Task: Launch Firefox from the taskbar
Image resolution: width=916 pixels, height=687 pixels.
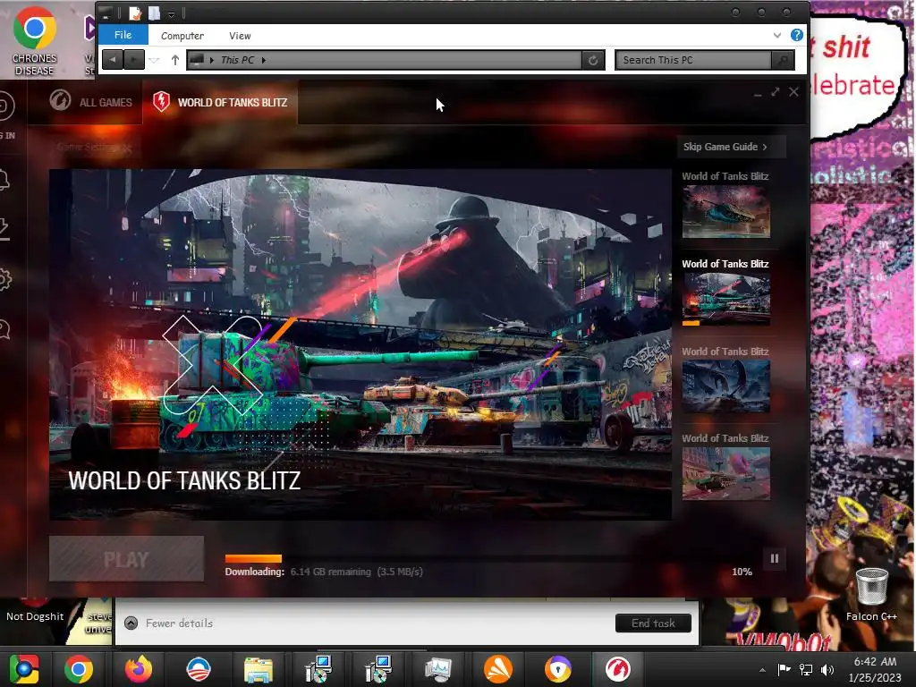Action: click(x=139, y=669)
